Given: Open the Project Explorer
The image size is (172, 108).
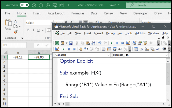Looking at the screenshot, I should [x=134, y=43].
